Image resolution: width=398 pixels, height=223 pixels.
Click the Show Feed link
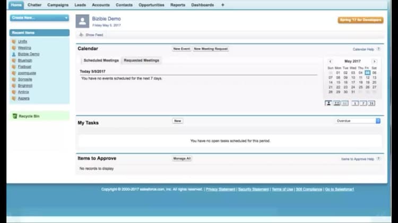[x=94, y=35]
